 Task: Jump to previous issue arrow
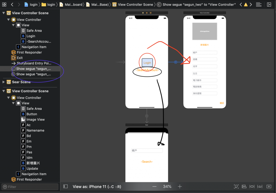coord(241,4)
